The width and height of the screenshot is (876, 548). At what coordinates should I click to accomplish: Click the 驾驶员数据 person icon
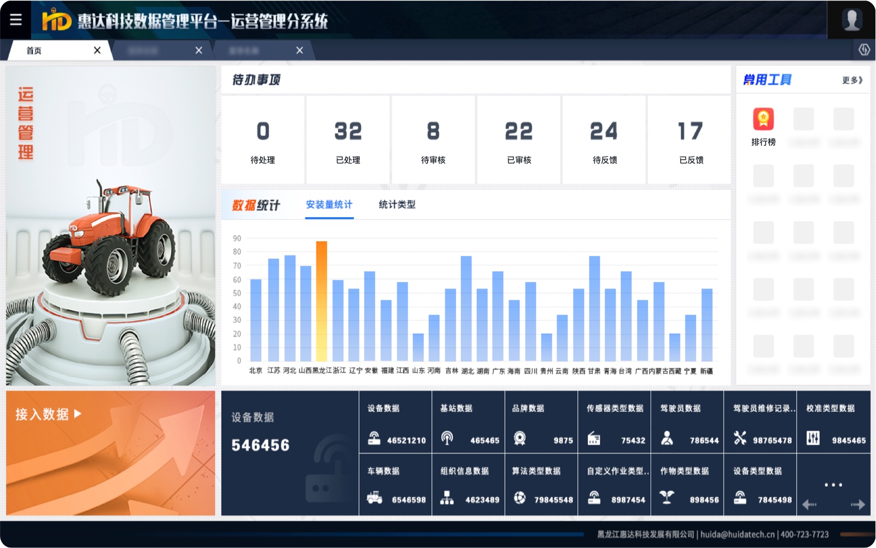667,438
